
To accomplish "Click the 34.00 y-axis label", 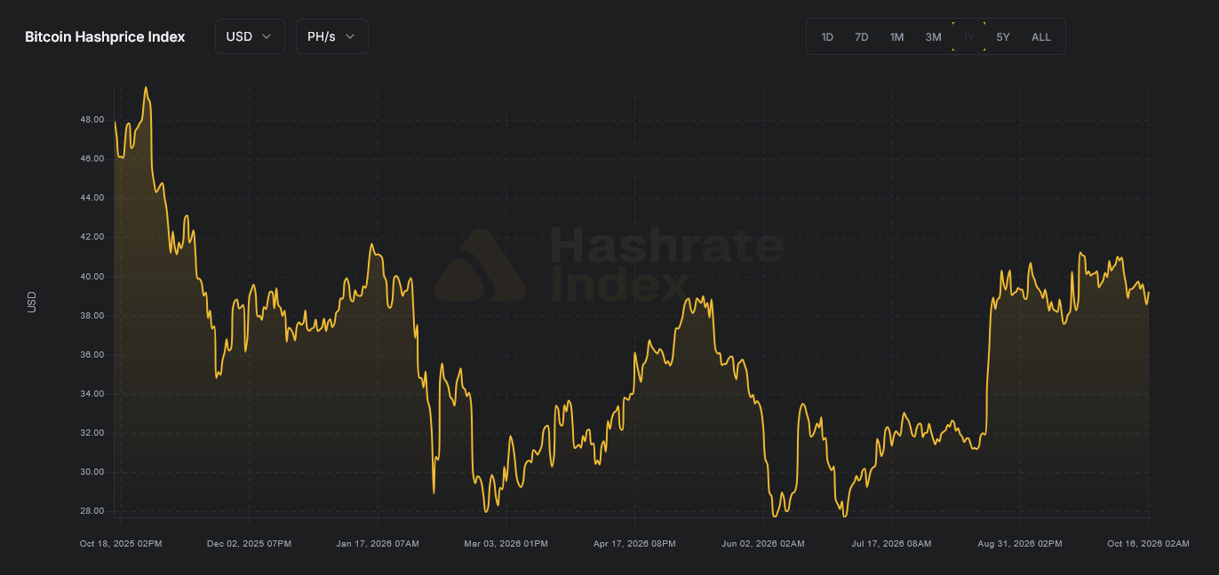I will point(92,394).
